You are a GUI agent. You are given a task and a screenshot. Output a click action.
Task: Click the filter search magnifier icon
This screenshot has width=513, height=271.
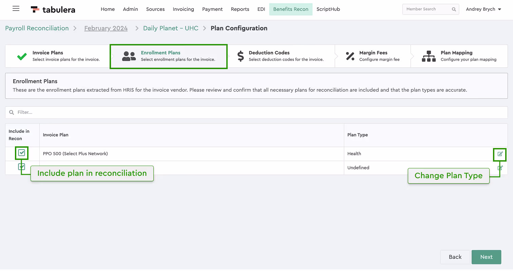12,112
